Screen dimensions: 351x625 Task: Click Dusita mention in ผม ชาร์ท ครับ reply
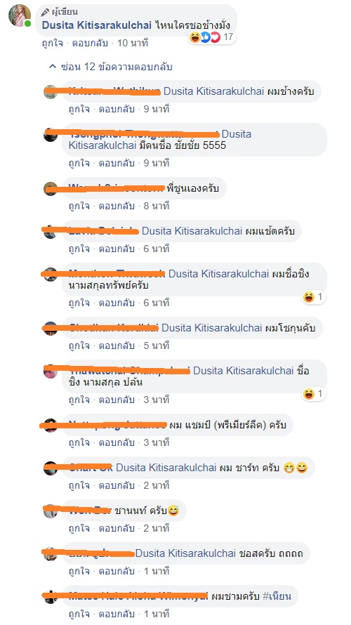(x=166, y=468)
